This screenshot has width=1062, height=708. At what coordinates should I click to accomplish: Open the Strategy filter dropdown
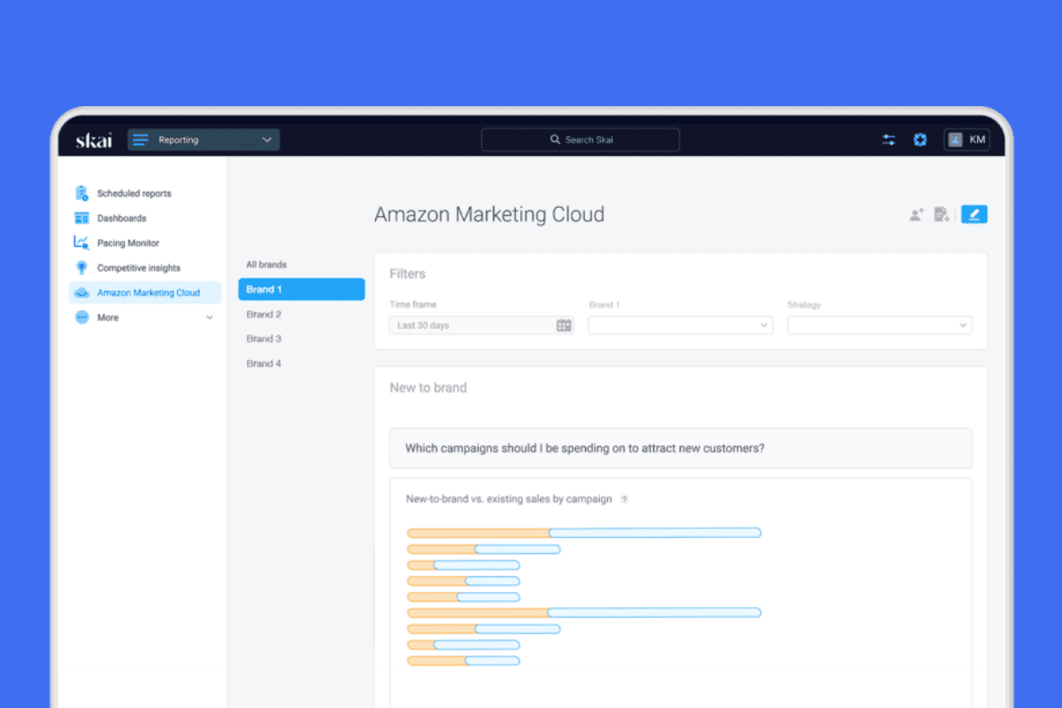tap(879, 325)
